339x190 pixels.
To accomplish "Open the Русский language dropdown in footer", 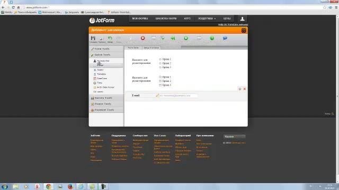I will pyautogui.click(x=234, y=137).
